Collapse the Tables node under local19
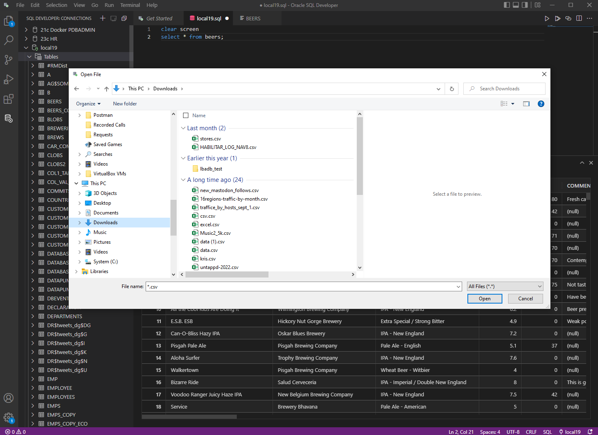 point(29,57)
